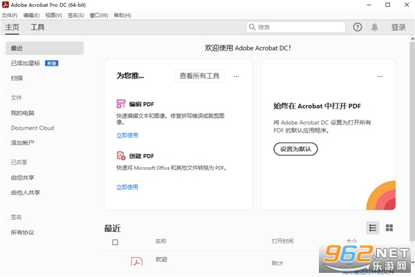Click the 编辑 PDF title text
Screen dimensions: 415x277
click(x=141, y=104)
